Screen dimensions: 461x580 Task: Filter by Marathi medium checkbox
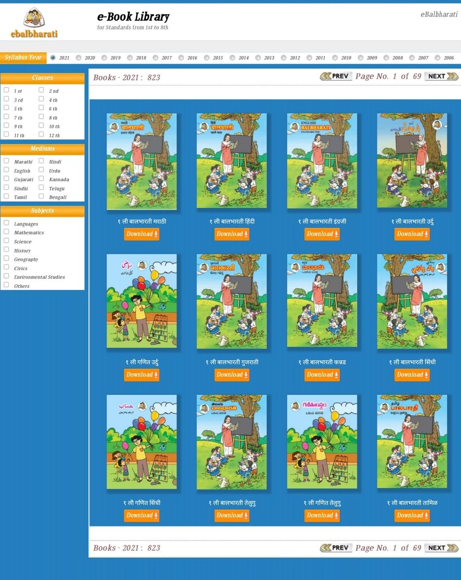point(6,161)
